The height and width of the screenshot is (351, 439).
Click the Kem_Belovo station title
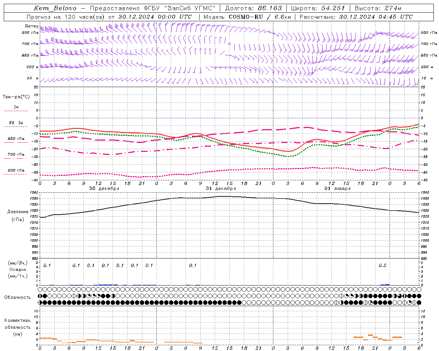click(x=55, y=8)
